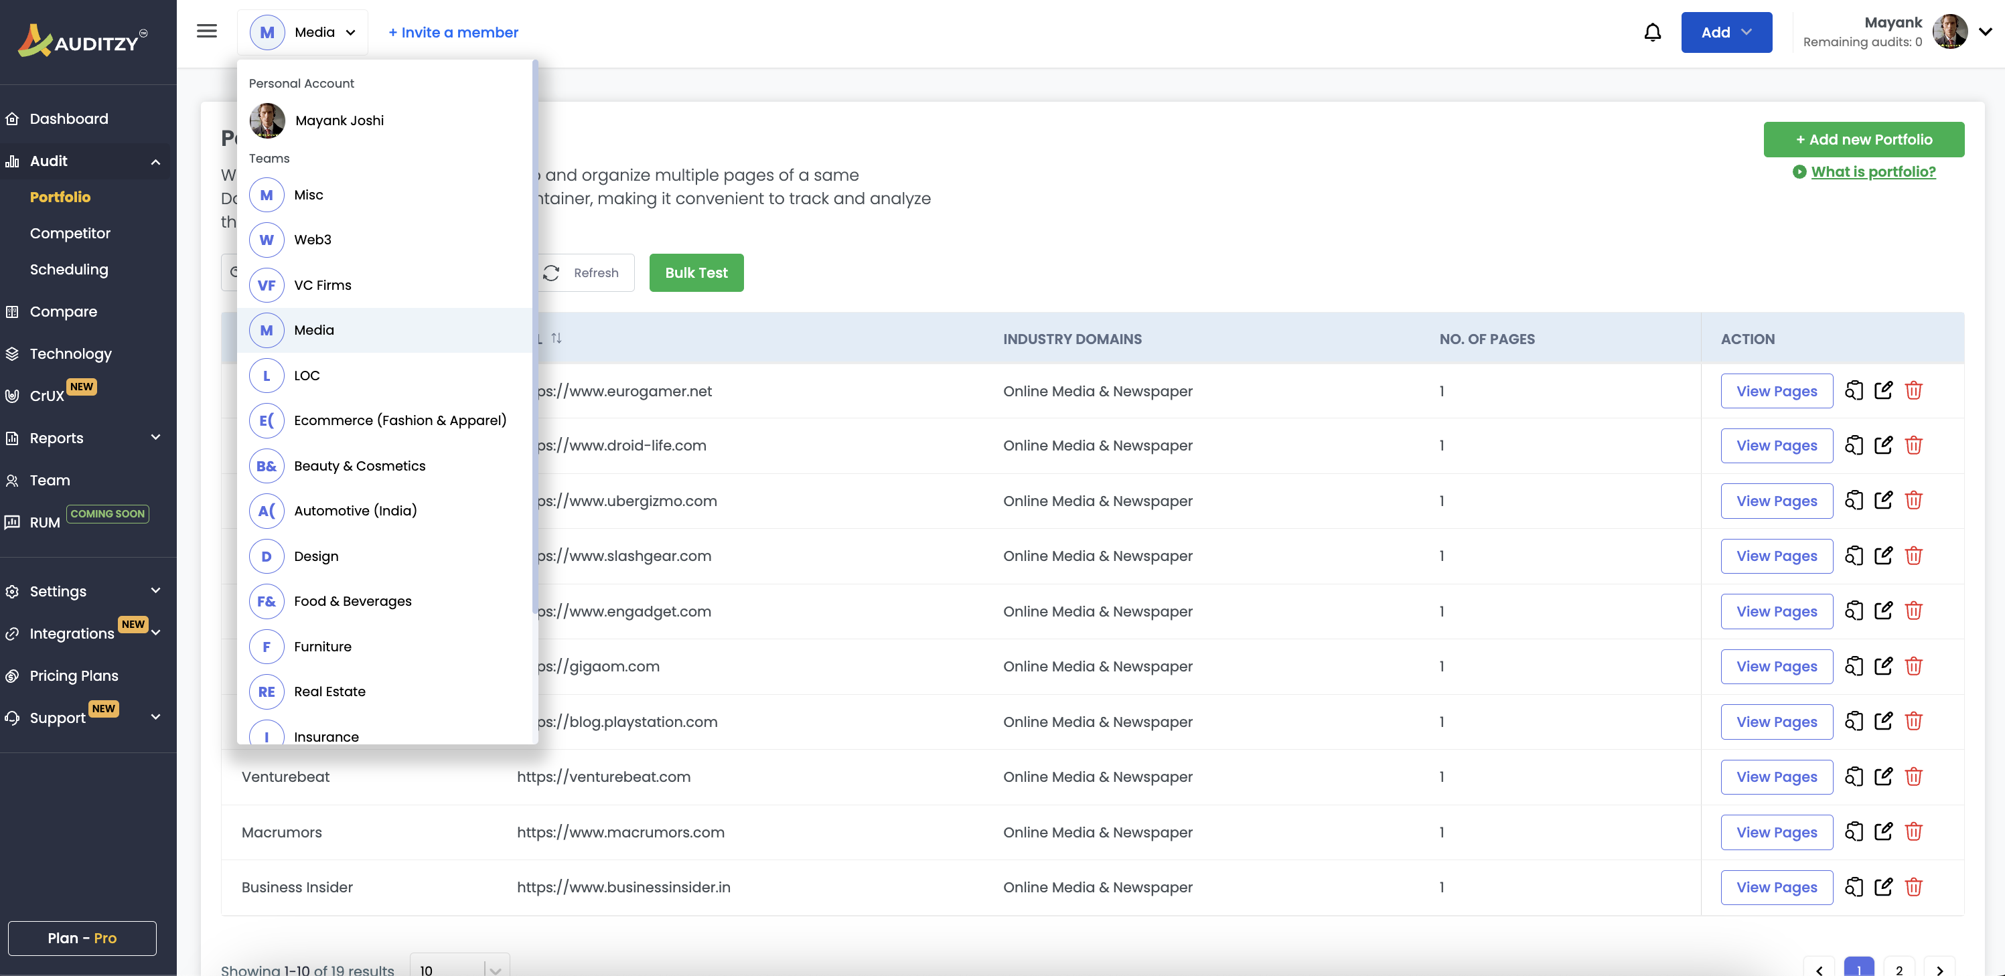The image size is (2005, 976).
Task: Open the Add dropdown button
Action: [1726, 32]
